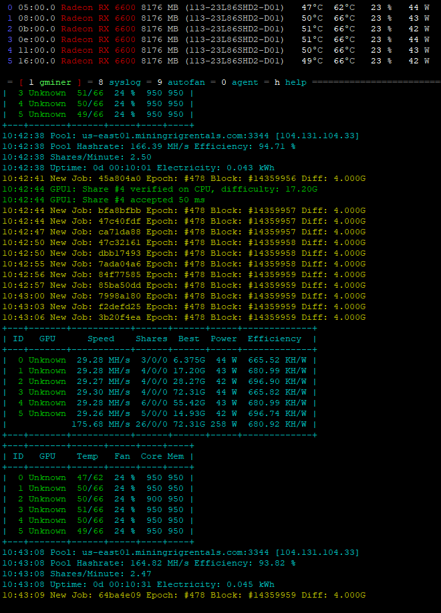Viewport: 441px width, 613px height.
Task: Click the Share #4 verified on CPU line
Action: click(160, 189)
